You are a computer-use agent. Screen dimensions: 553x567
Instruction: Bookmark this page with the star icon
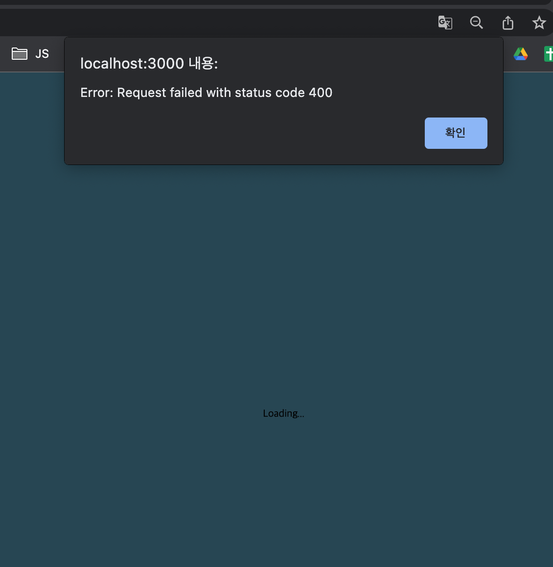point(539,23)
